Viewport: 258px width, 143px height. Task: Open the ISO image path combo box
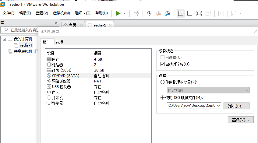194,106
